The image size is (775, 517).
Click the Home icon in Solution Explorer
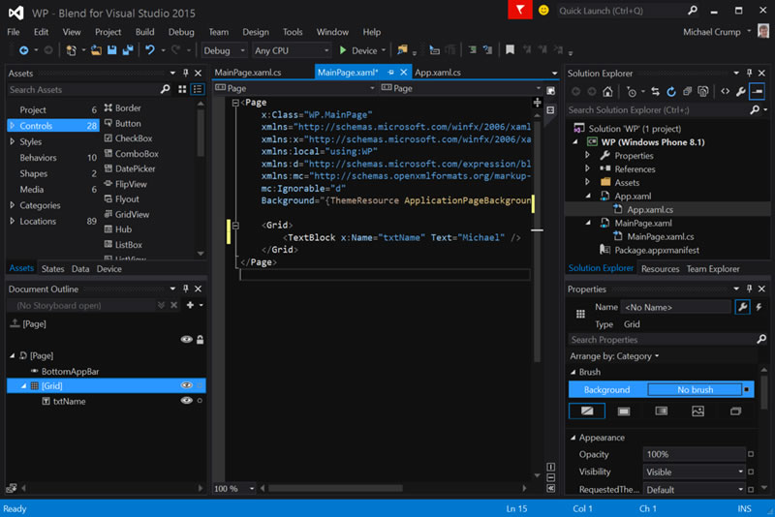coord(607,92)
